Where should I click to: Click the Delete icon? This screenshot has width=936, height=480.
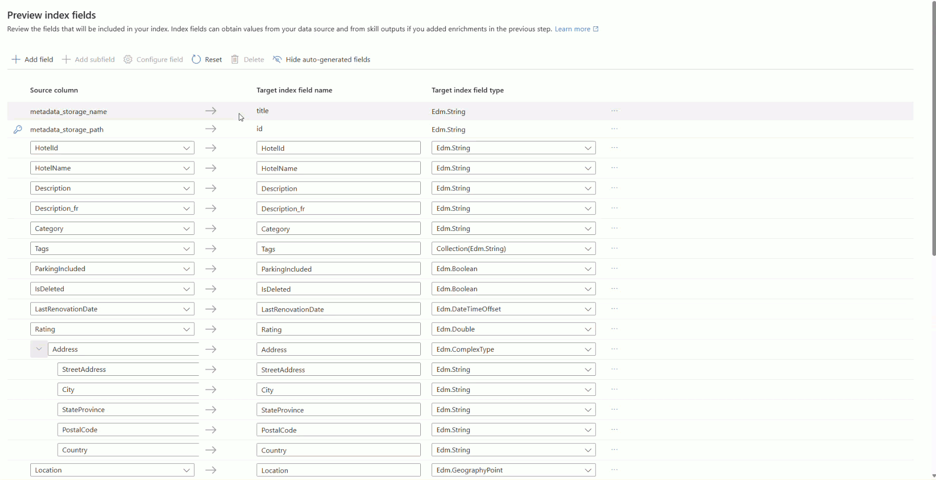[235, 59]
